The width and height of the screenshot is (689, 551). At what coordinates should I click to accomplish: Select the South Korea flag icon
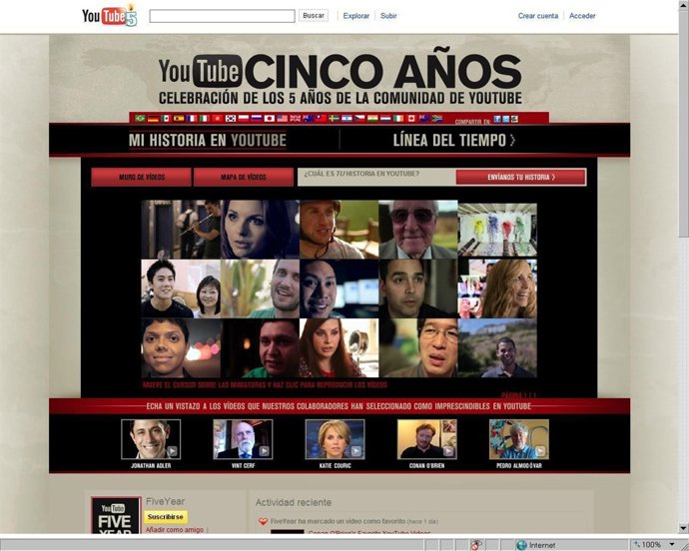(x=231, y=118)
